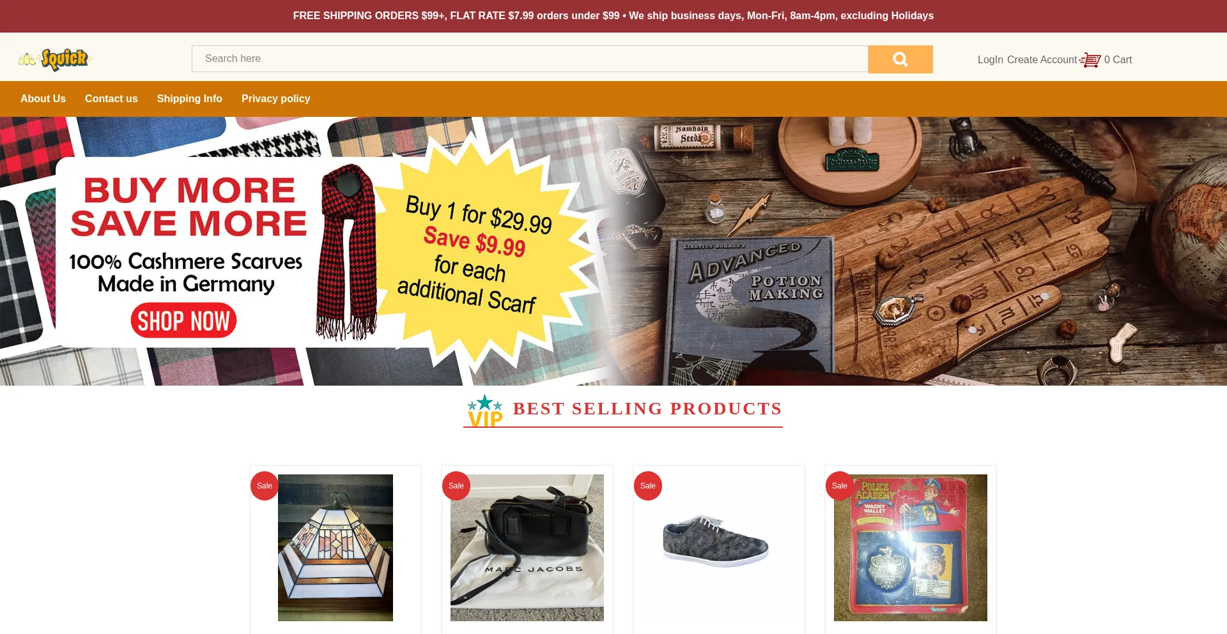Click the VIP star icon
The image size is (1227, 634).
(485, 411)
